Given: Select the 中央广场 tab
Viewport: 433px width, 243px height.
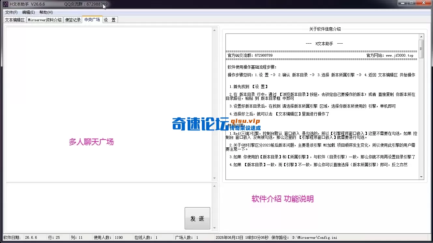Looking at the screenshot, I should click(92, 20).
